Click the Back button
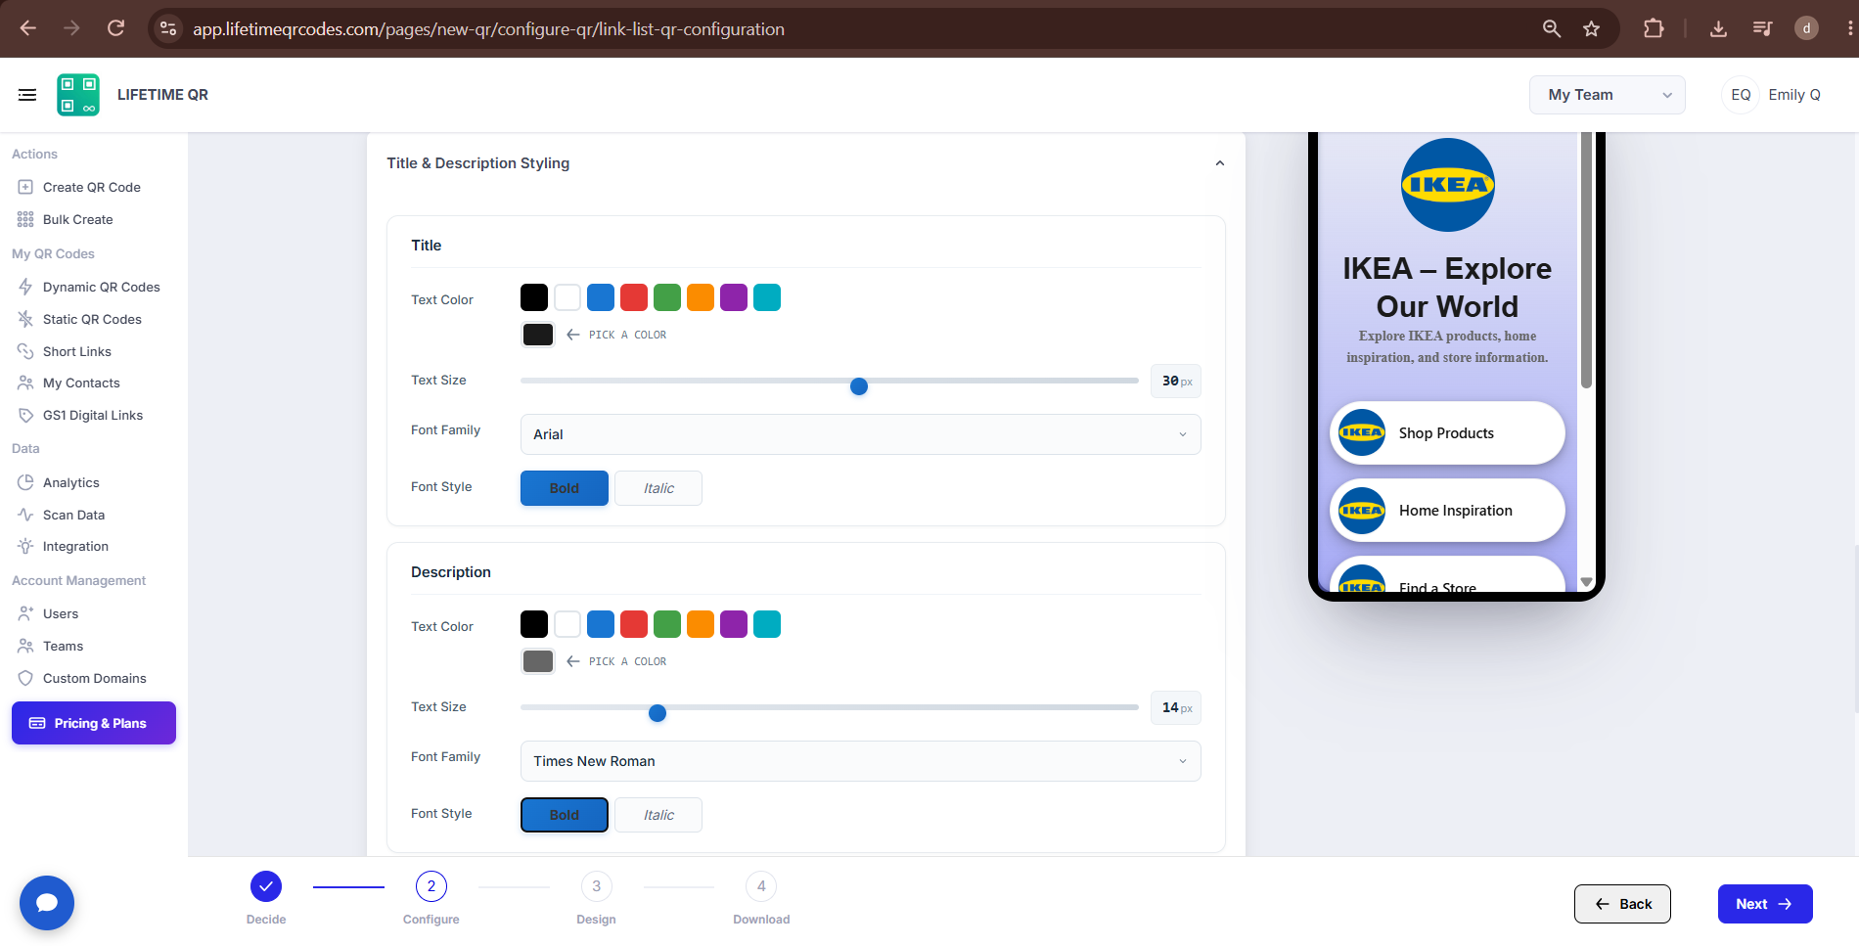 click(1622, 904)
